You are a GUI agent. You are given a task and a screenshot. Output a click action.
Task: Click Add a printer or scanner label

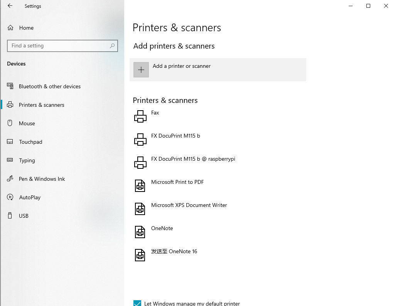pos(182,66)
